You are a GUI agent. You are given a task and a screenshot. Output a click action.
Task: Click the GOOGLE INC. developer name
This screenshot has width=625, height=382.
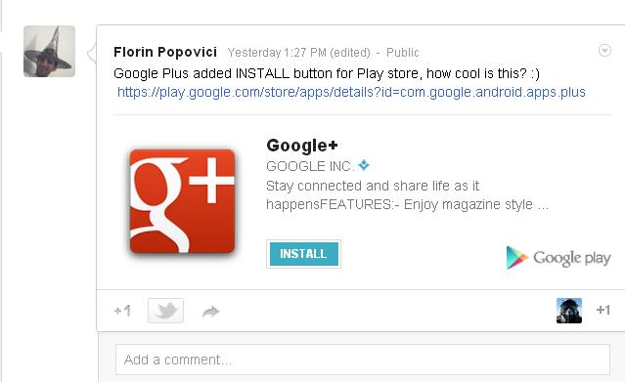310,166
